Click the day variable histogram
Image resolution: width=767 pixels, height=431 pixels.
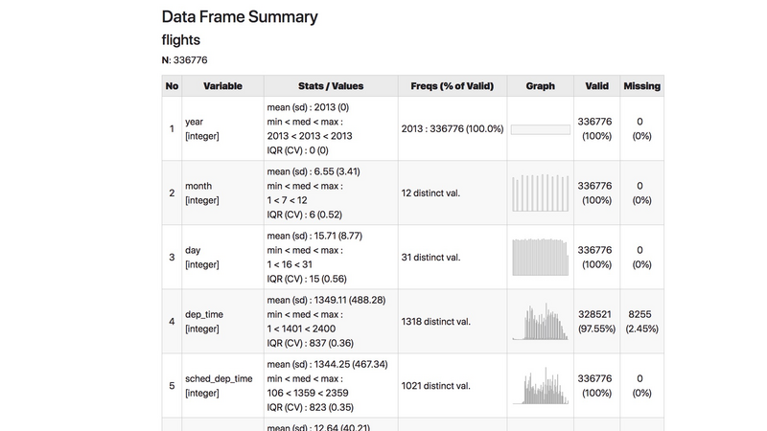tap(540, 257)
